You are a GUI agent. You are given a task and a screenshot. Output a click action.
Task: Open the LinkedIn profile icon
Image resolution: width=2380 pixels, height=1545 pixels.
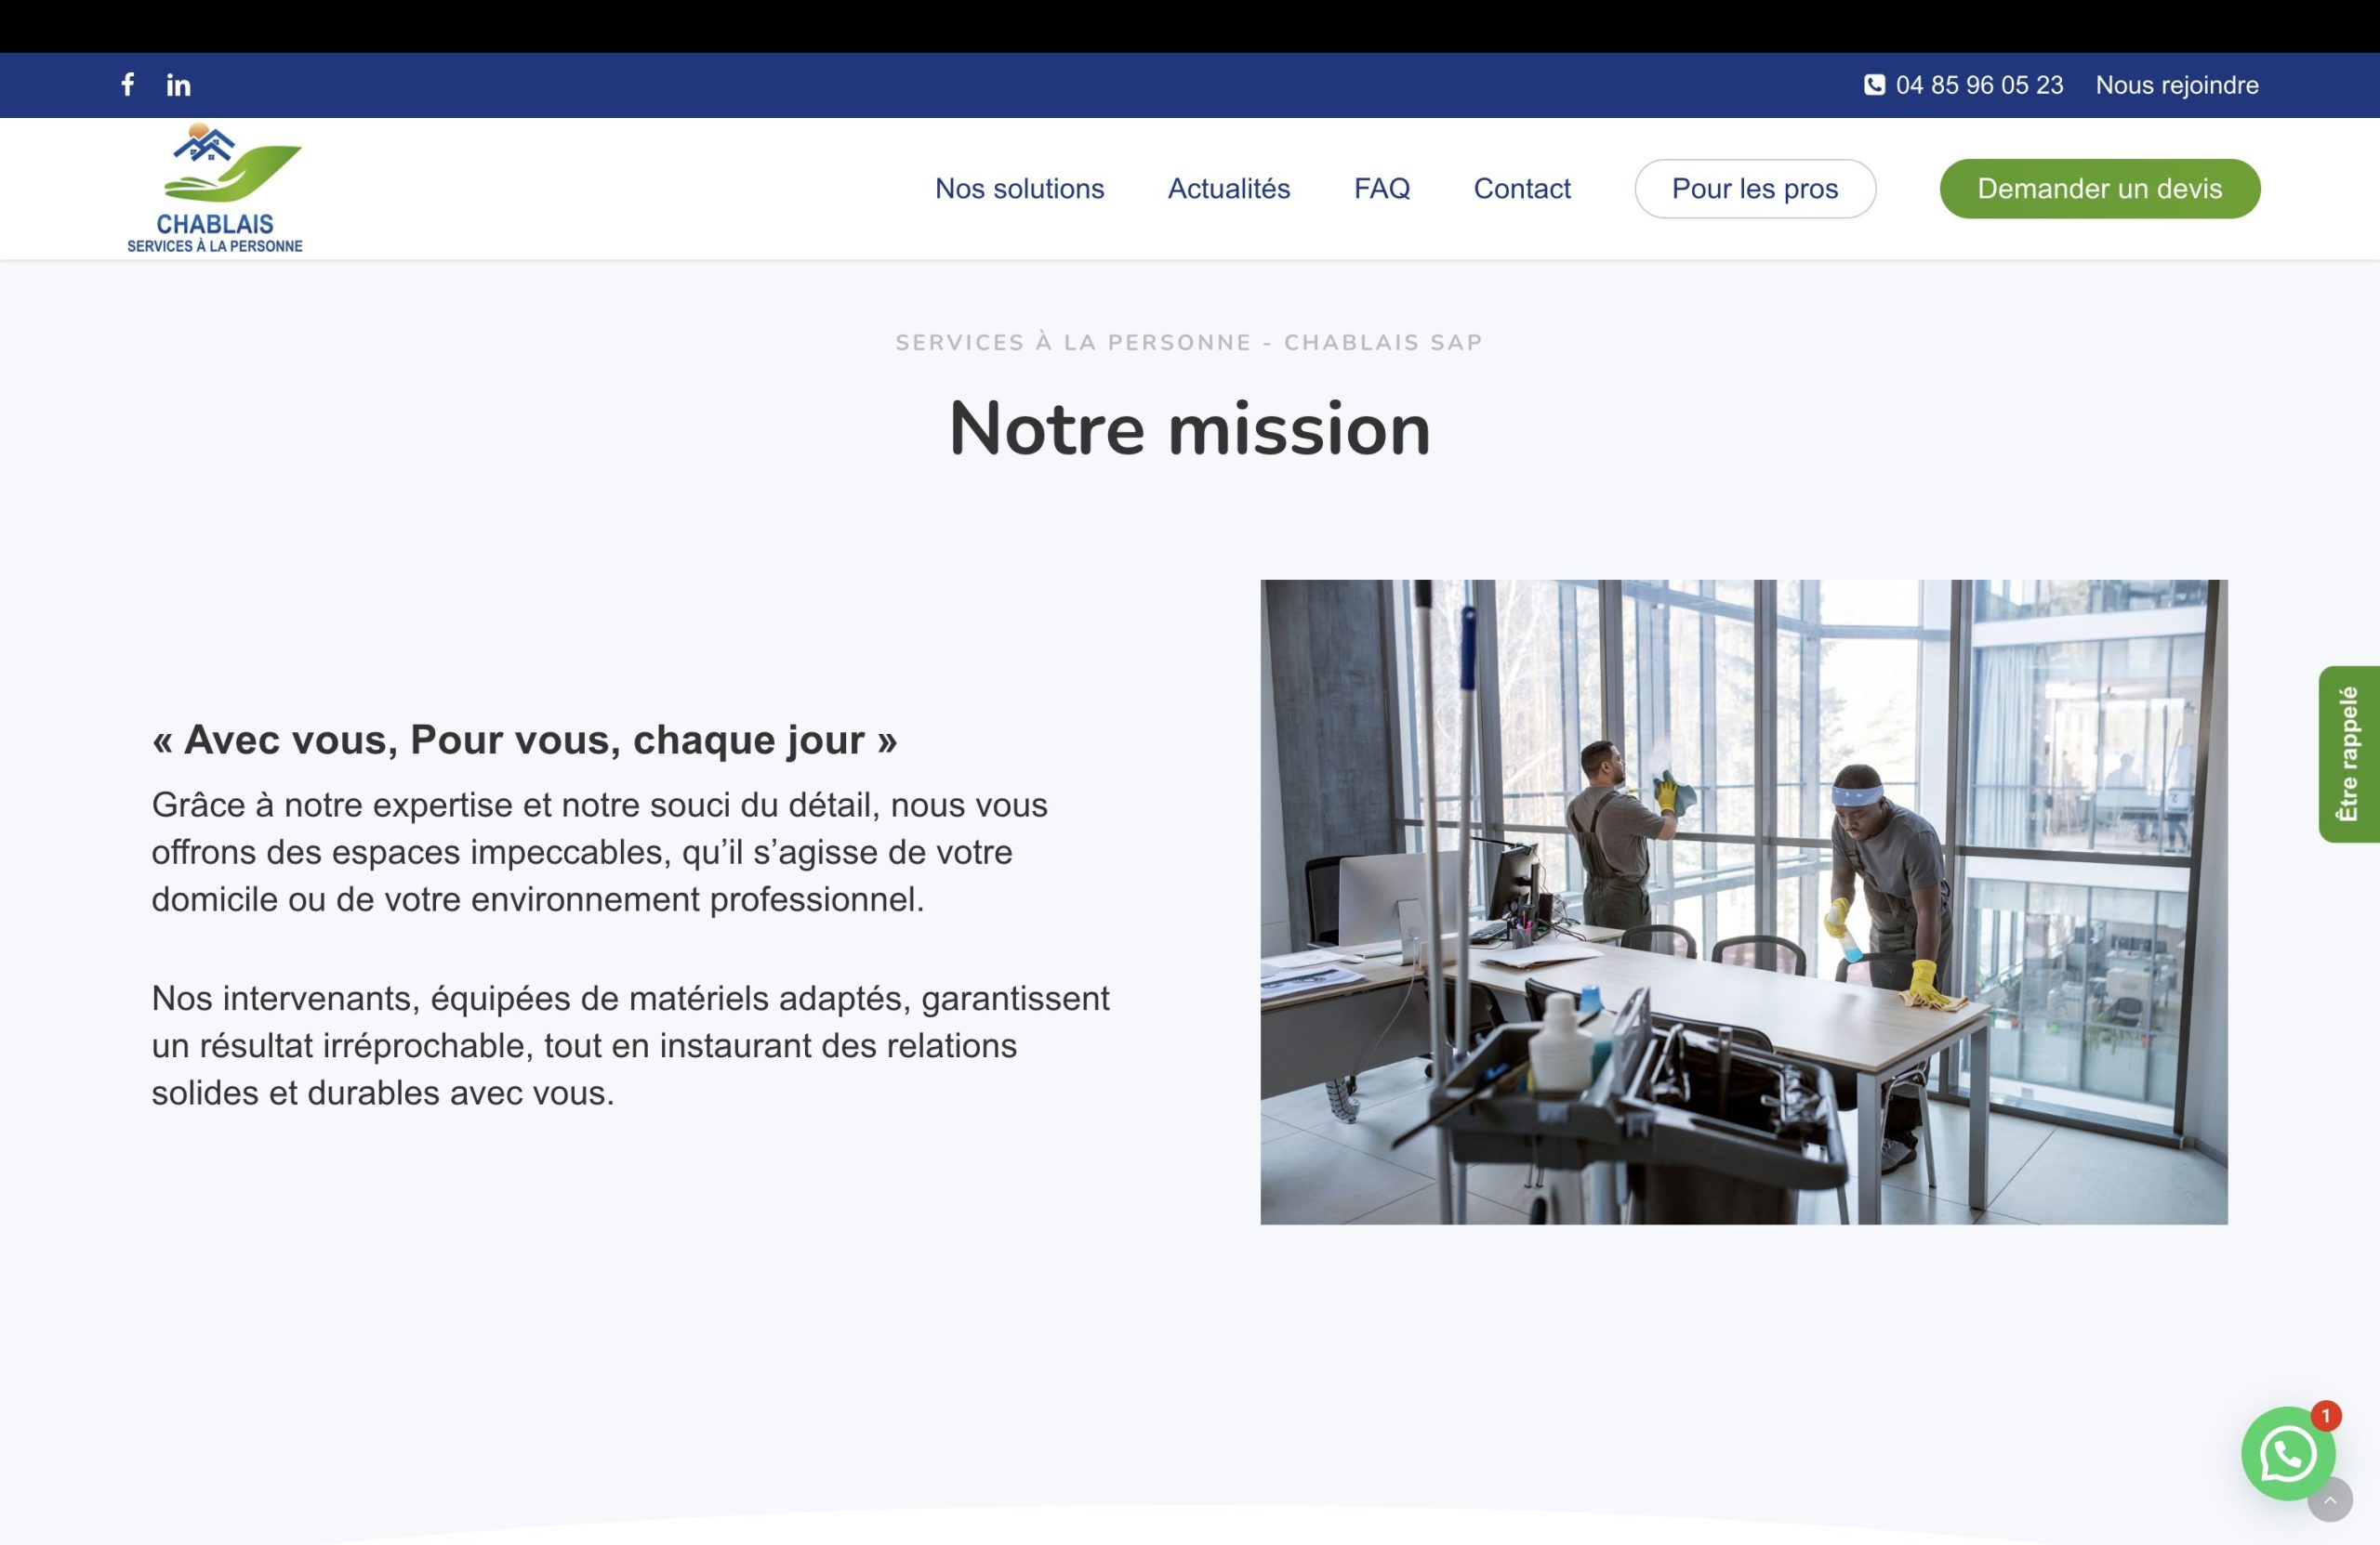[x=178, y=85]
